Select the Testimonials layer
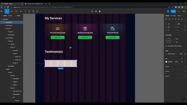This screenshot has width=187, height=105. coord(12,25)
